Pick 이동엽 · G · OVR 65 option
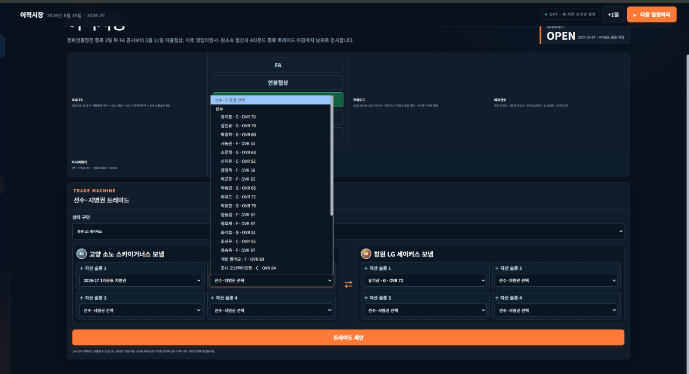 pos(270,188)
